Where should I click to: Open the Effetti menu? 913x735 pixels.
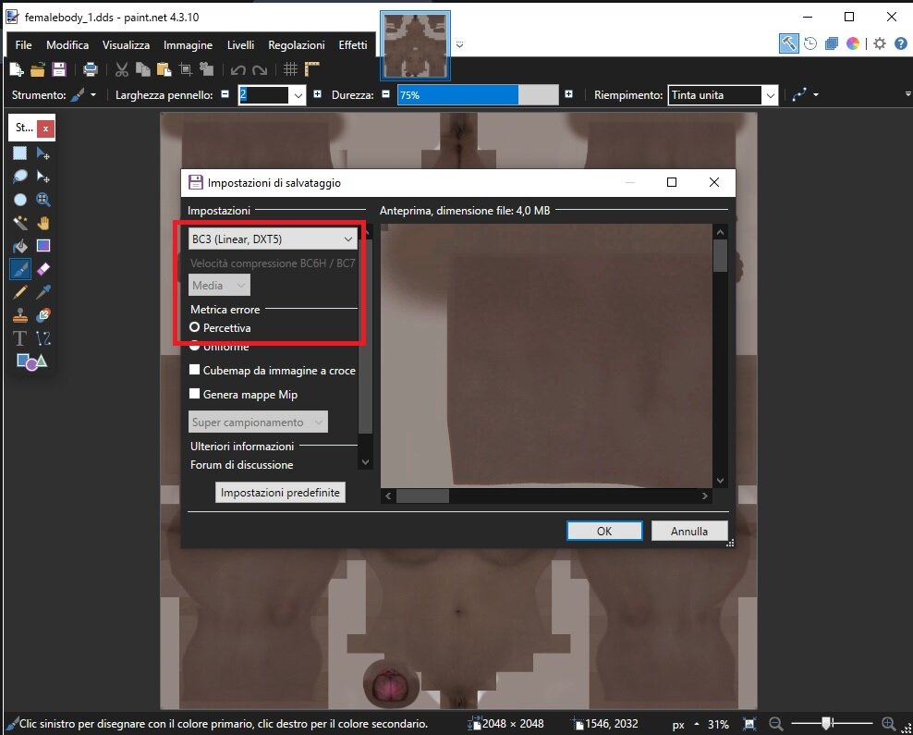pyautogui.click(x=353, y=45)
